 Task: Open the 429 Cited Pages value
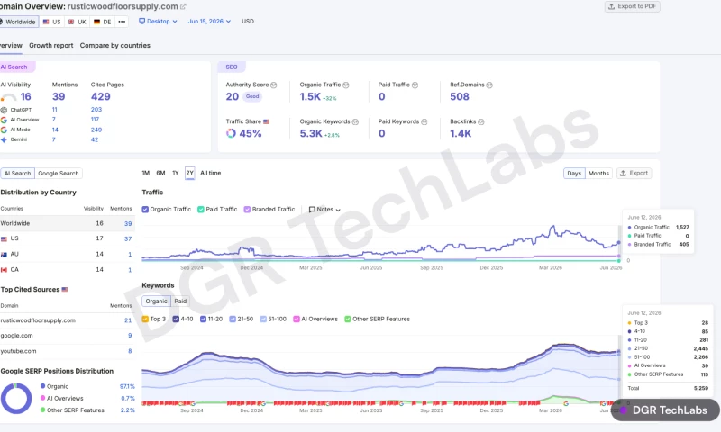click(101, 96)
